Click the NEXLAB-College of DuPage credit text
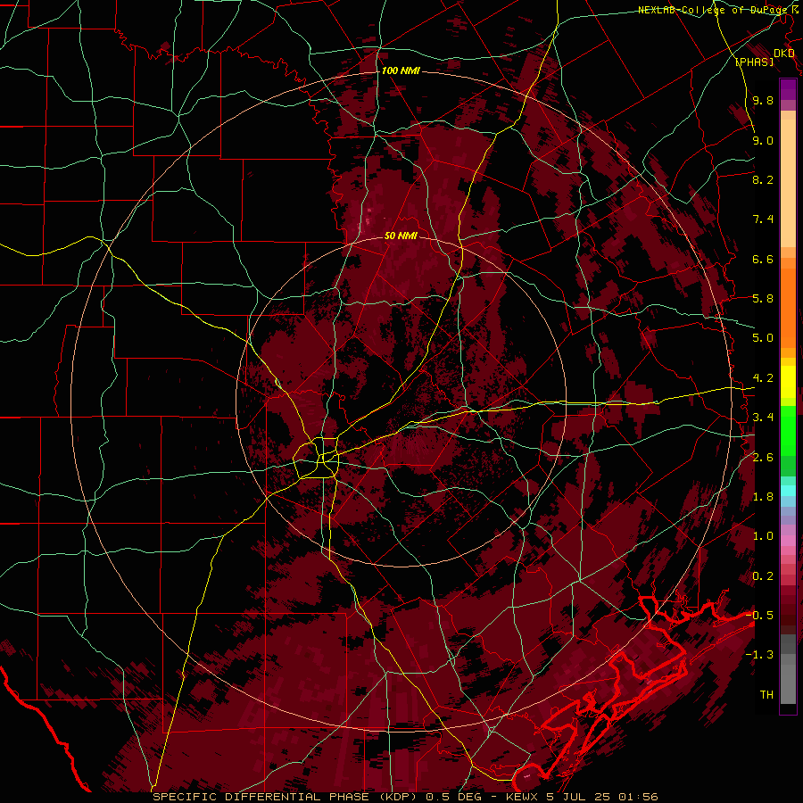The image size is (803, 803). (715, 10)
